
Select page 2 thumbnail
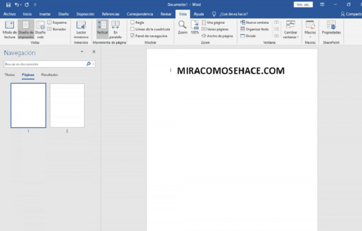(x=67, y=105)
